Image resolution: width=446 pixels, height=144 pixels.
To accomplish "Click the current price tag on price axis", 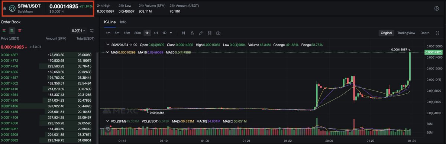I will pyautogui.click(x=434, y=52).
